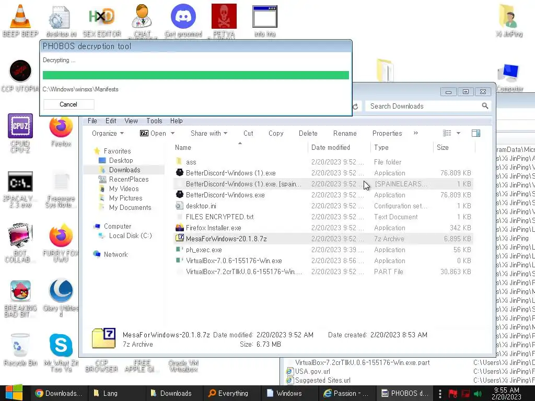Open the Tools menu
Screen dimensions: 535x401
[x=154, y=121]
